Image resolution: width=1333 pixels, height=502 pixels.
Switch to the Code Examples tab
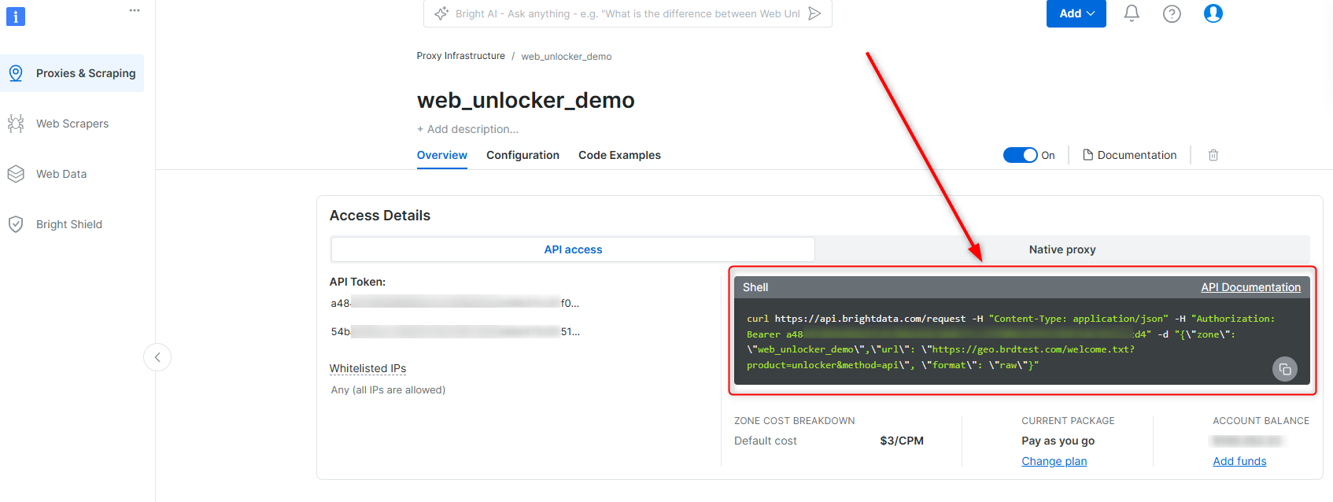[x=619, y=155]
